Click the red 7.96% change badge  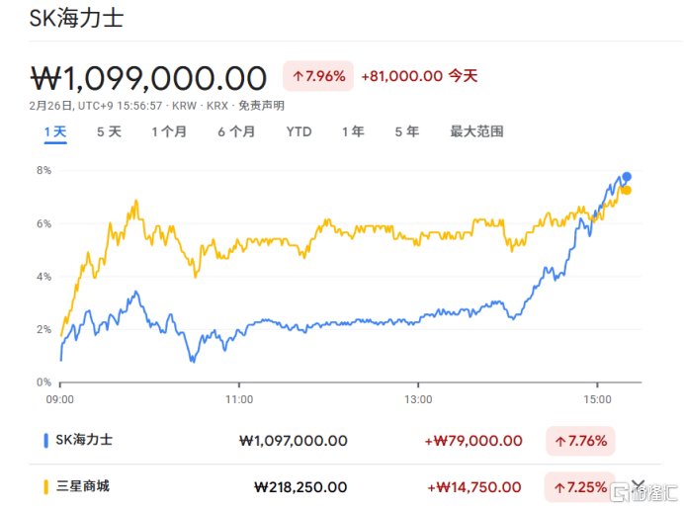[318, 76]
